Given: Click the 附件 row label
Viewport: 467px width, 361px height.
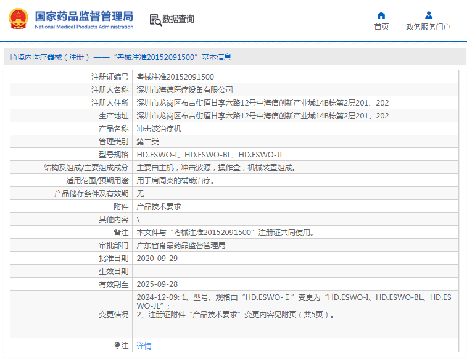Looking at the screenshot, I should pyautogui.click(x=121, y=206).
